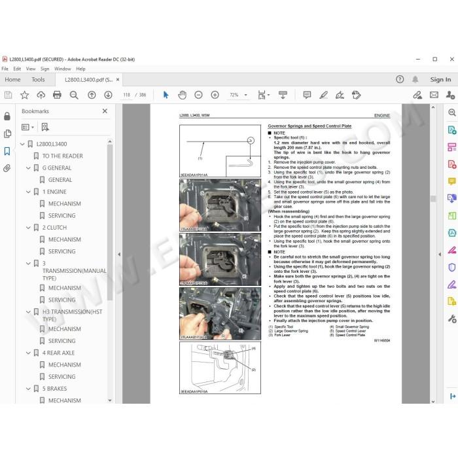
Task: Switch to the Home tab
Action: click(12, 79)
